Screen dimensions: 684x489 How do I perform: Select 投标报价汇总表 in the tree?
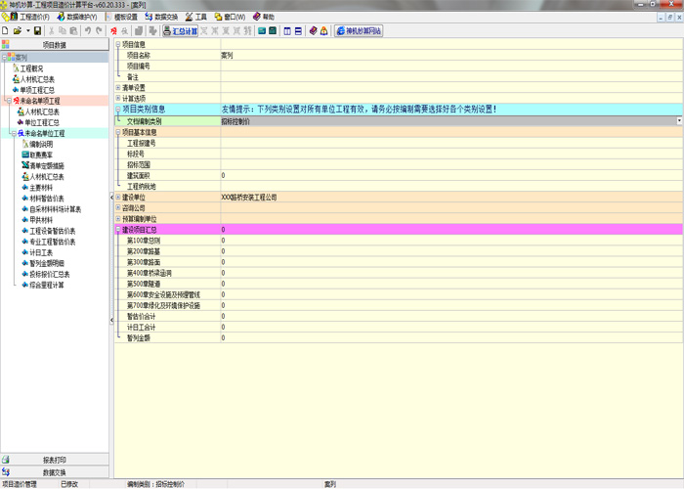point(50,274)
